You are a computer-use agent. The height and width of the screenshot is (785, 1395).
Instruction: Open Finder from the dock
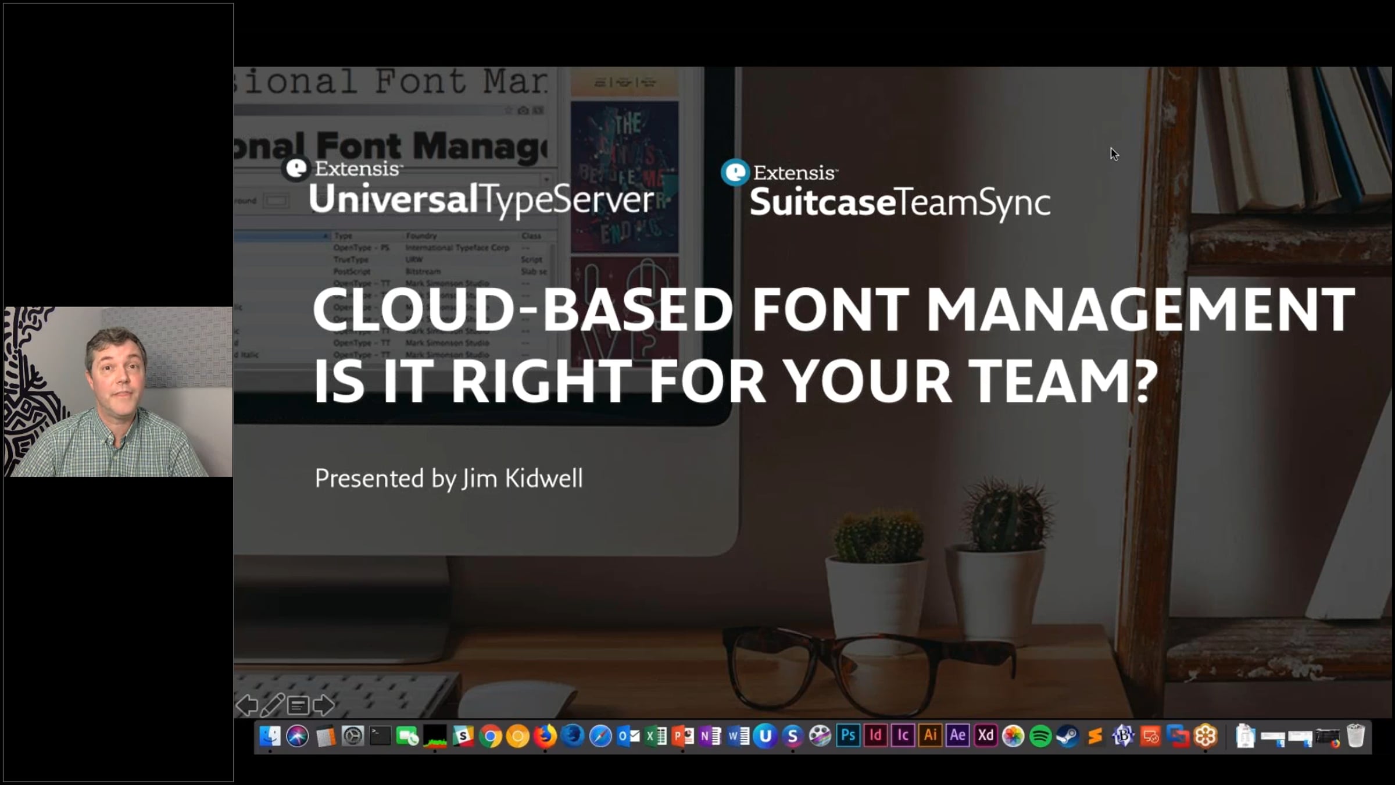(270, 736)
